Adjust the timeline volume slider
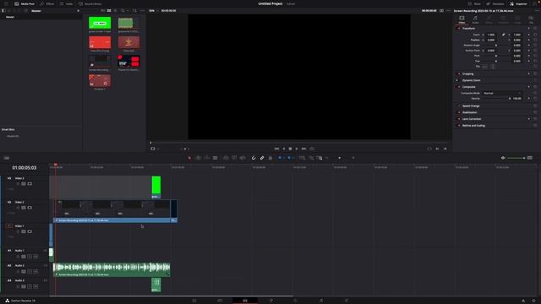Screen dimensions: 541x304 (516, 158)
